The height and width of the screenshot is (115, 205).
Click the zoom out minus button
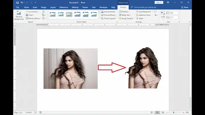tap(167, 112)
